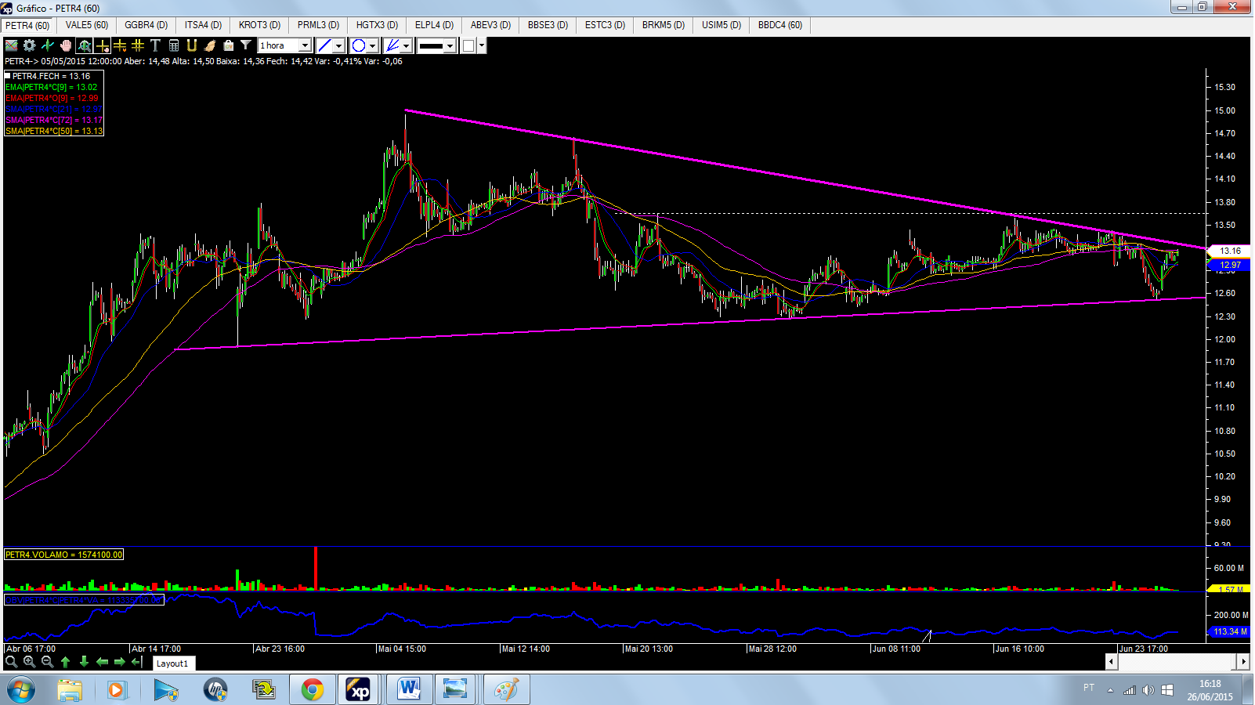Open the calculator tool
1255x705 pixels.
coord(174,45)
